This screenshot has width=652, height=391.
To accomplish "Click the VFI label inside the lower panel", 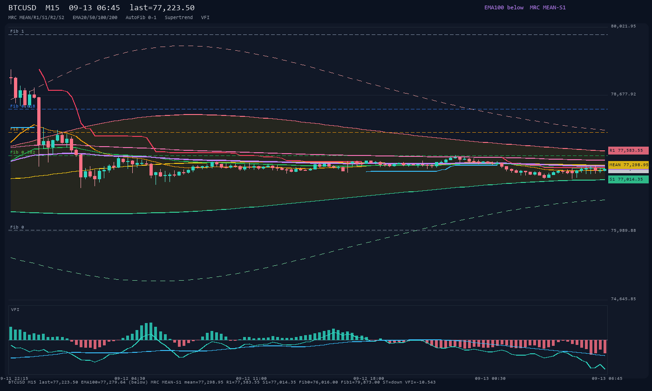I will tap(15, 310).
